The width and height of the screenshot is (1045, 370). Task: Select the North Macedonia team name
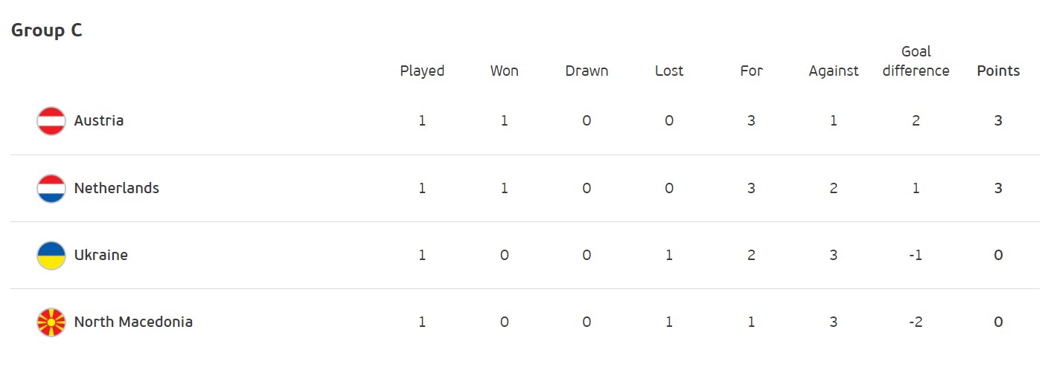pos(133,322)
